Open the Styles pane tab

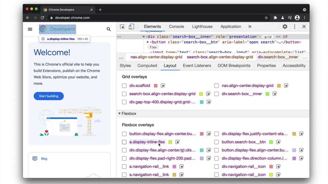pos(125,65)
